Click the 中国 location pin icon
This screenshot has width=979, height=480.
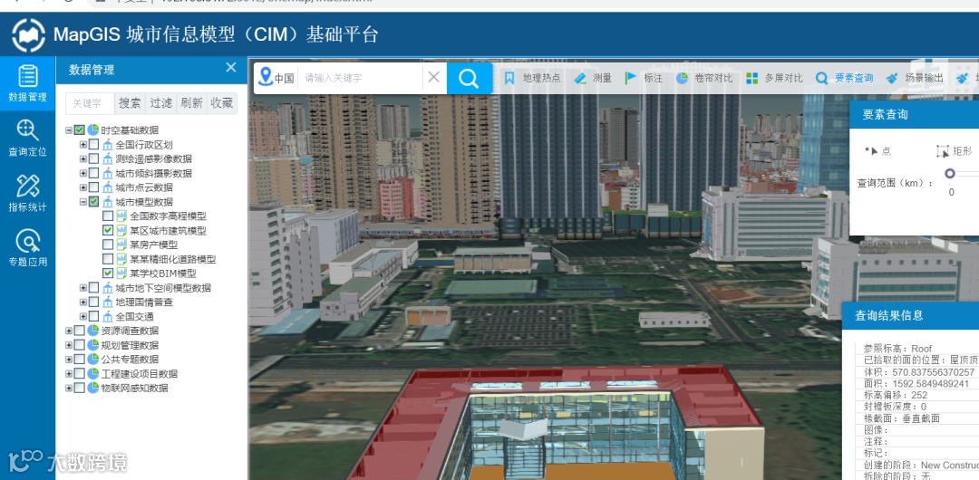[266, 77]
